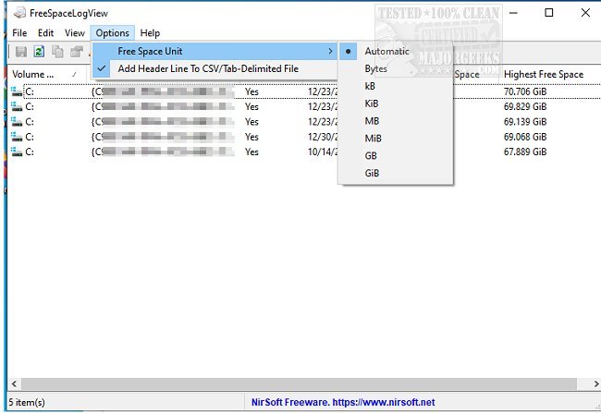
Task: Click the drive icon in the 69.829 GiB row
Action: point(17,106)
